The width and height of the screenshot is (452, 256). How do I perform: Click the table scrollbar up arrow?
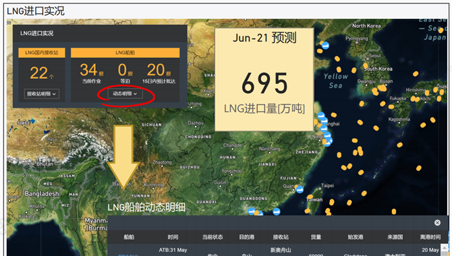(x=445, y=248)
